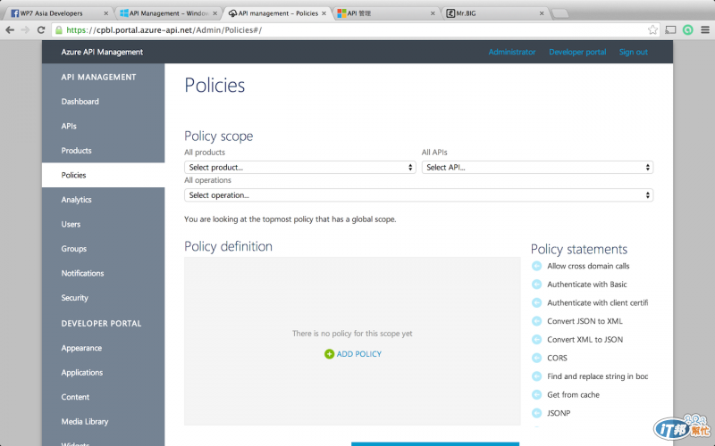
Task: Insert the Allow cross domain calls arrow icon
Action: point(537,266)
